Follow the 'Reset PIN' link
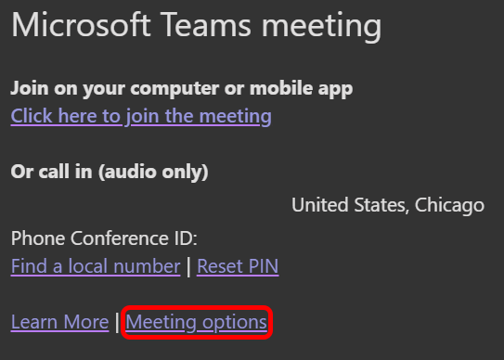Image resolution: width=504 pixels, height=360 pixels. [x=238, y=266]
